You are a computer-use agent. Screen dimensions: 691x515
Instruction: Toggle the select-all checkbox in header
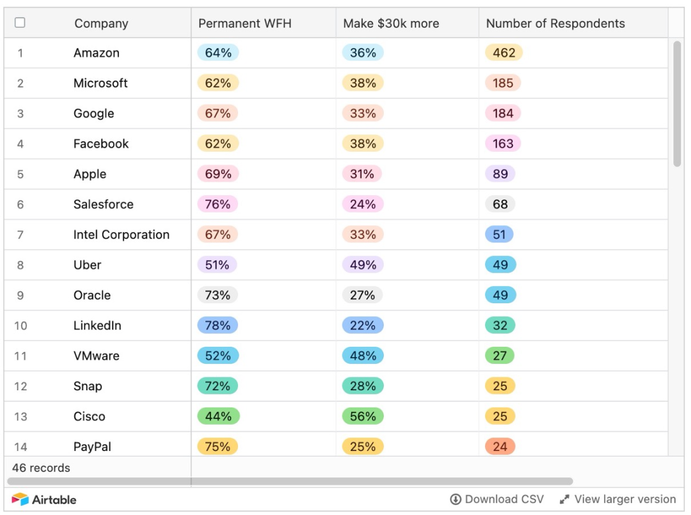point(20,23)
